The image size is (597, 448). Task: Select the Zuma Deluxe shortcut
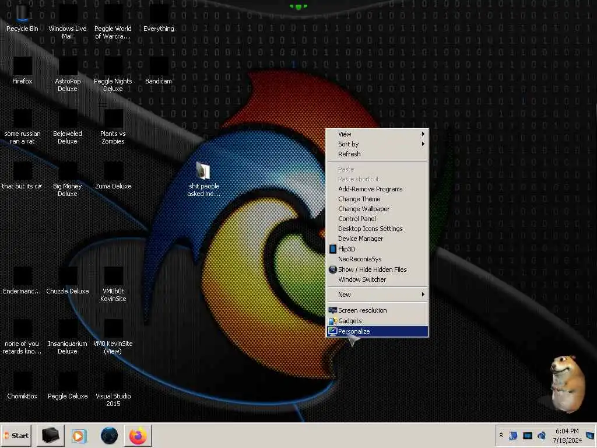pos(113,176)
